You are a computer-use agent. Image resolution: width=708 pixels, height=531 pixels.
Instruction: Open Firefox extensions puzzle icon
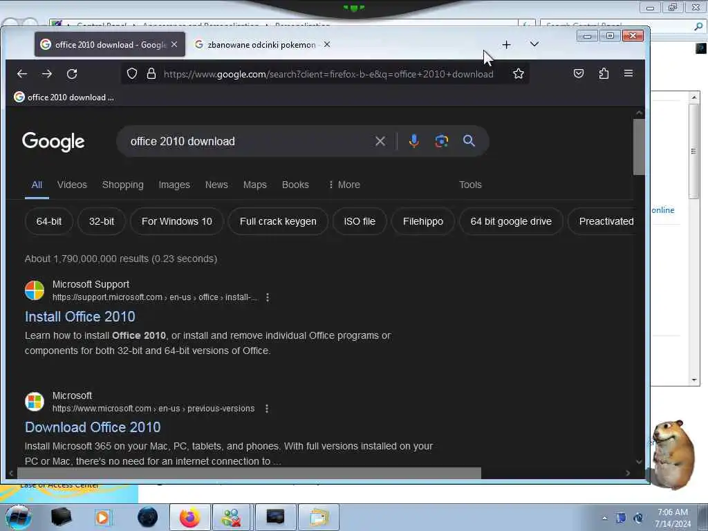coord(604,73)
